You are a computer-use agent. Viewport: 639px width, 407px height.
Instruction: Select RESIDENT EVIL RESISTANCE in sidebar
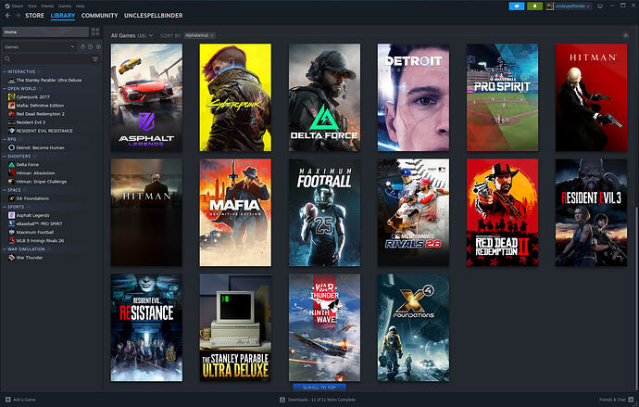tap(41, 131)
